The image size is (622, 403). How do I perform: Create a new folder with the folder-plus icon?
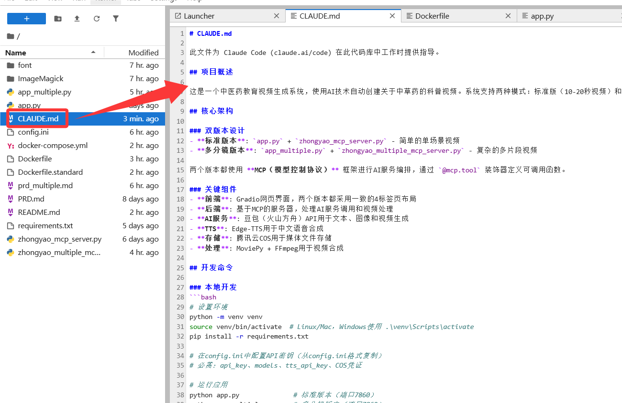coord(58,19)
